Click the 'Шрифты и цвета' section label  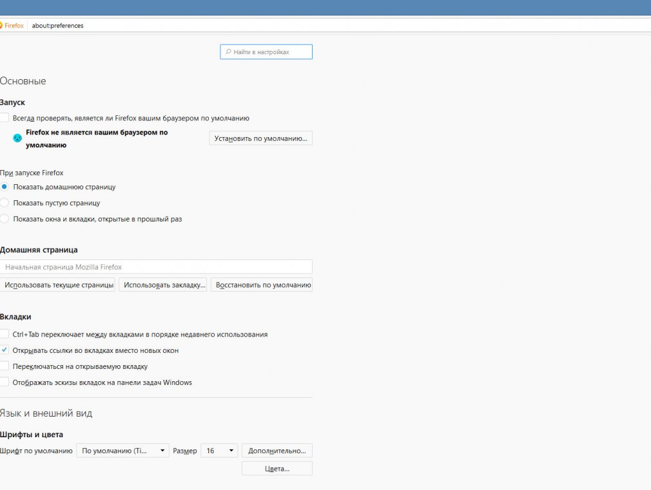pos(32,435)
